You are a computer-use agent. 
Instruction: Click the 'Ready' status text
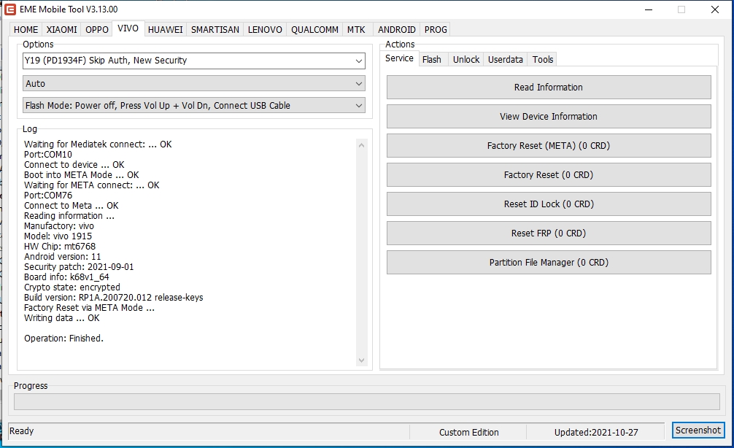coord(22,430)
